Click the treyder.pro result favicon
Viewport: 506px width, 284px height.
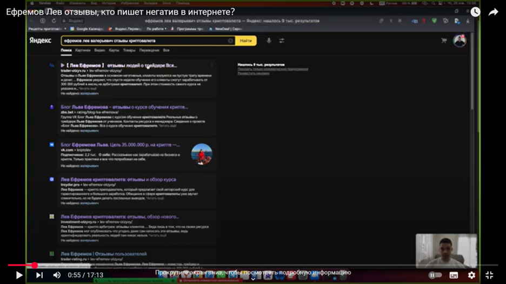coord(52,180)
